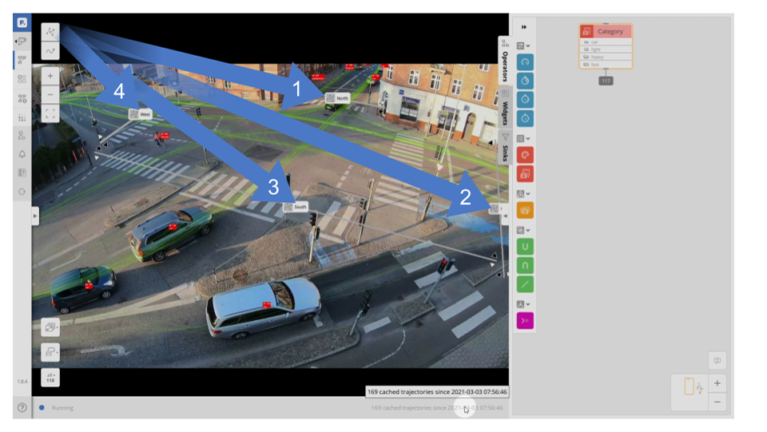Select the Category node header
The height and width of the screenshot is (432, 767).
[606, 31]
